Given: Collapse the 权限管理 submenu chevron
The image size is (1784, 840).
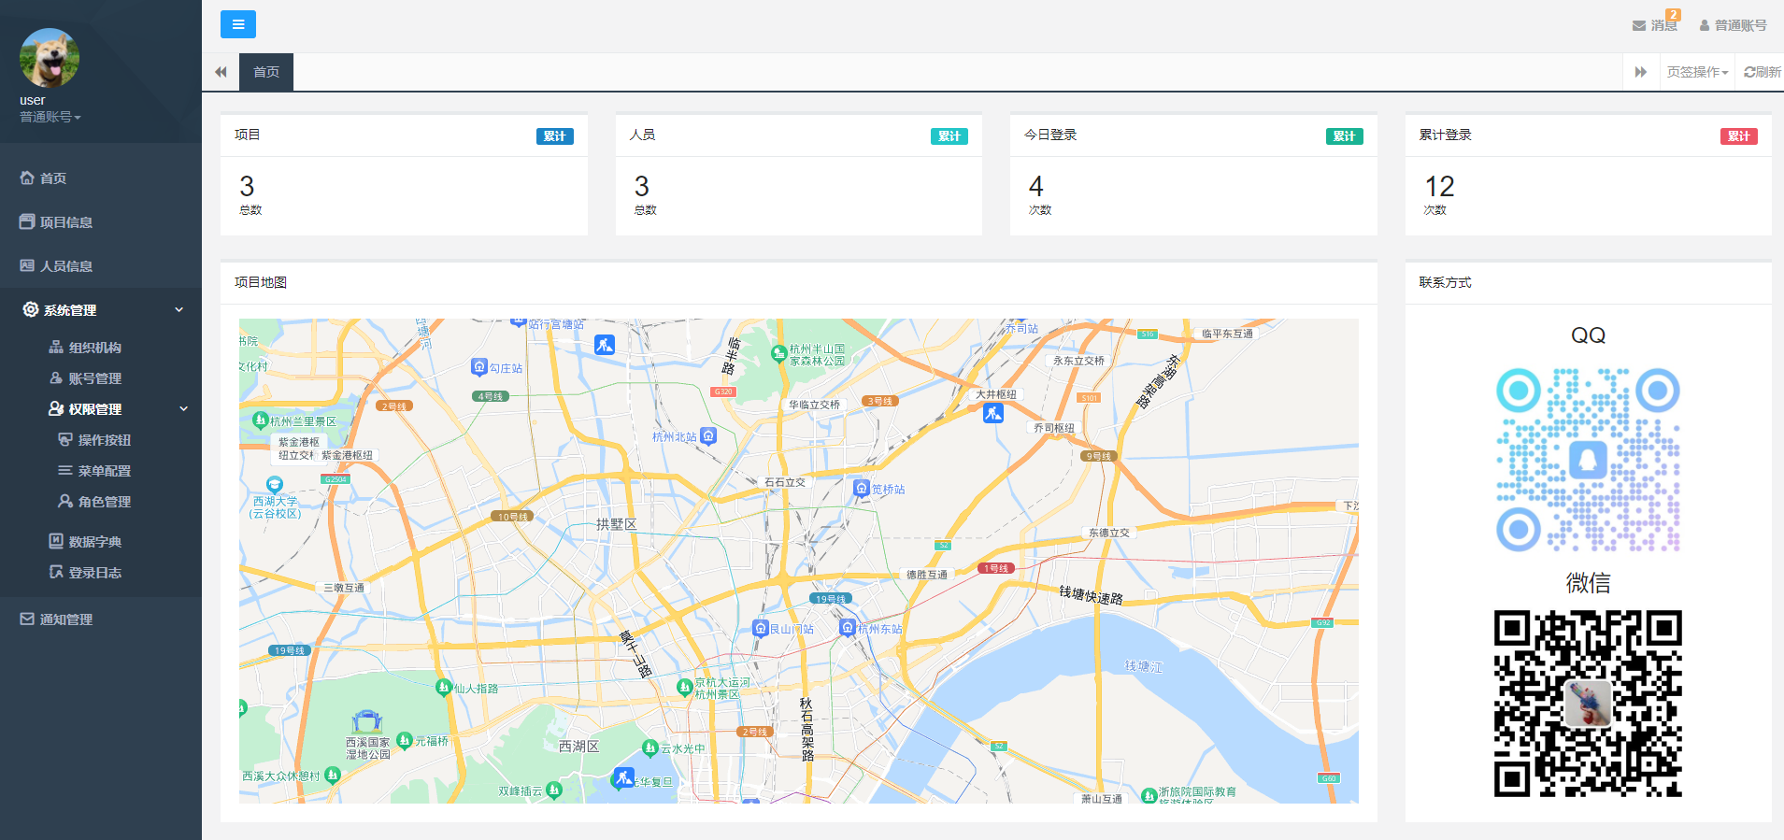Looking at the screenshot, I should (x=184, y=409).
